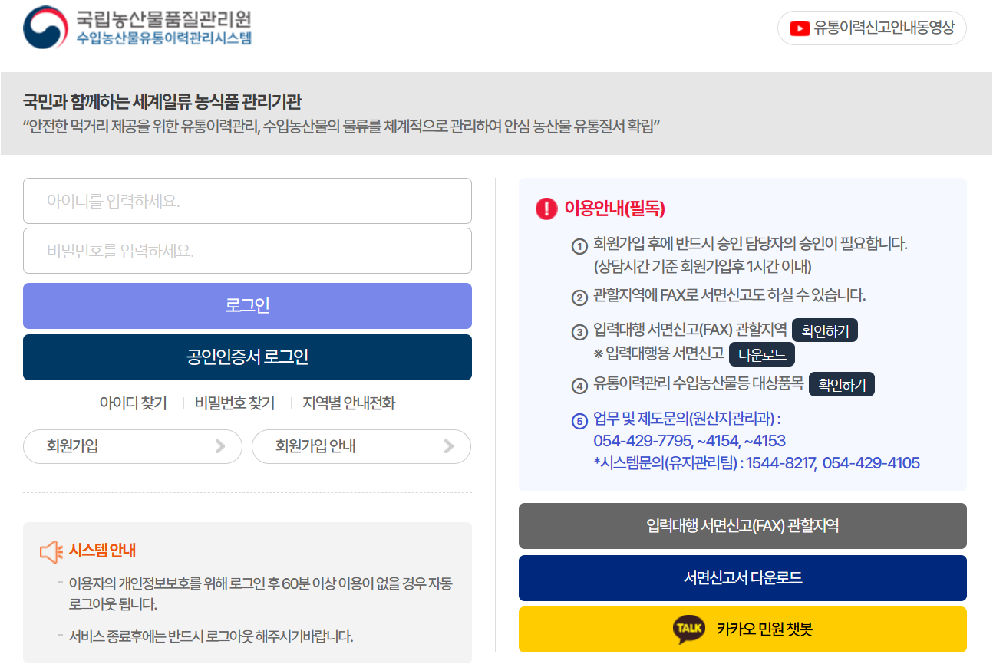Focus the 아이디를 입력하세요 input field
993x664 pixels.
pos(247,201)
